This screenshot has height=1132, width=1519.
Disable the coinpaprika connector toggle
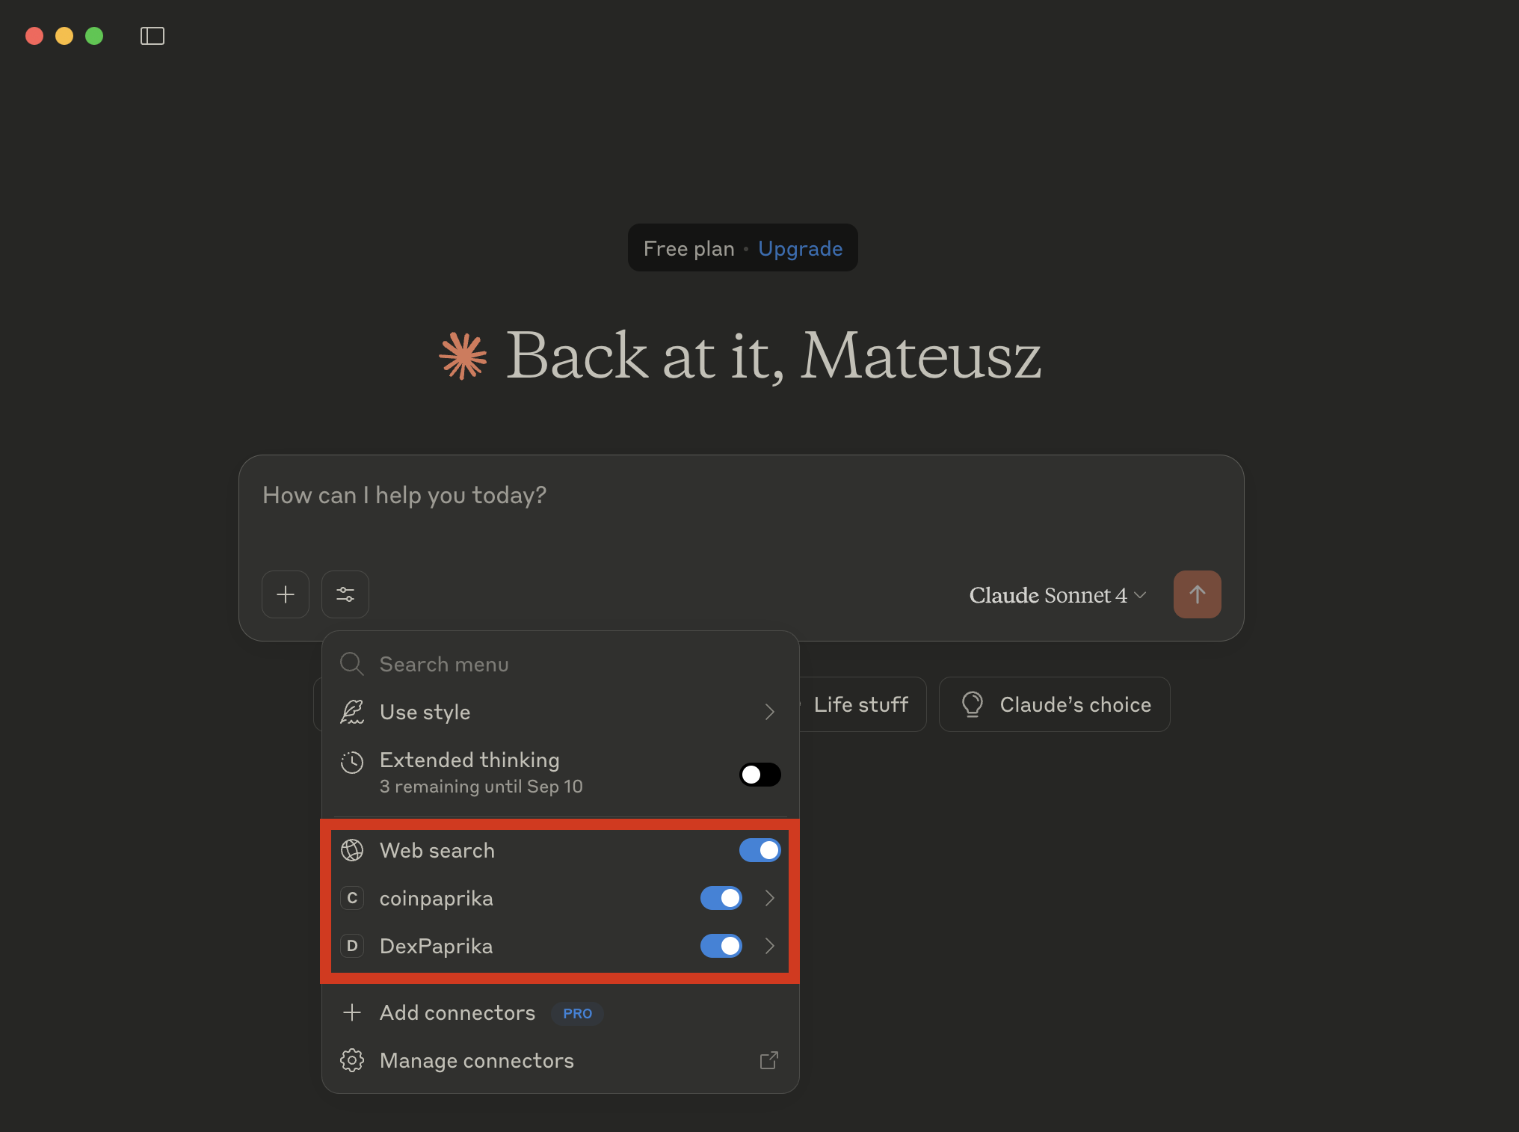tap(721, 898)
